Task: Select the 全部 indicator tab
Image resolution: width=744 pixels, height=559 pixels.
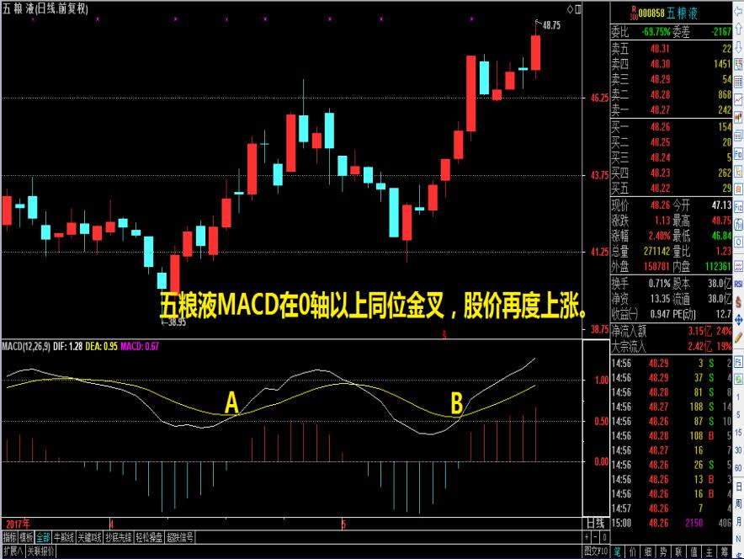Action: [x=43, y=536]
